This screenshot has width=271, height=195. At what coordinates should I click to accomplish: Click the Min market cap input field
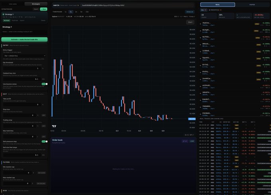17,173
